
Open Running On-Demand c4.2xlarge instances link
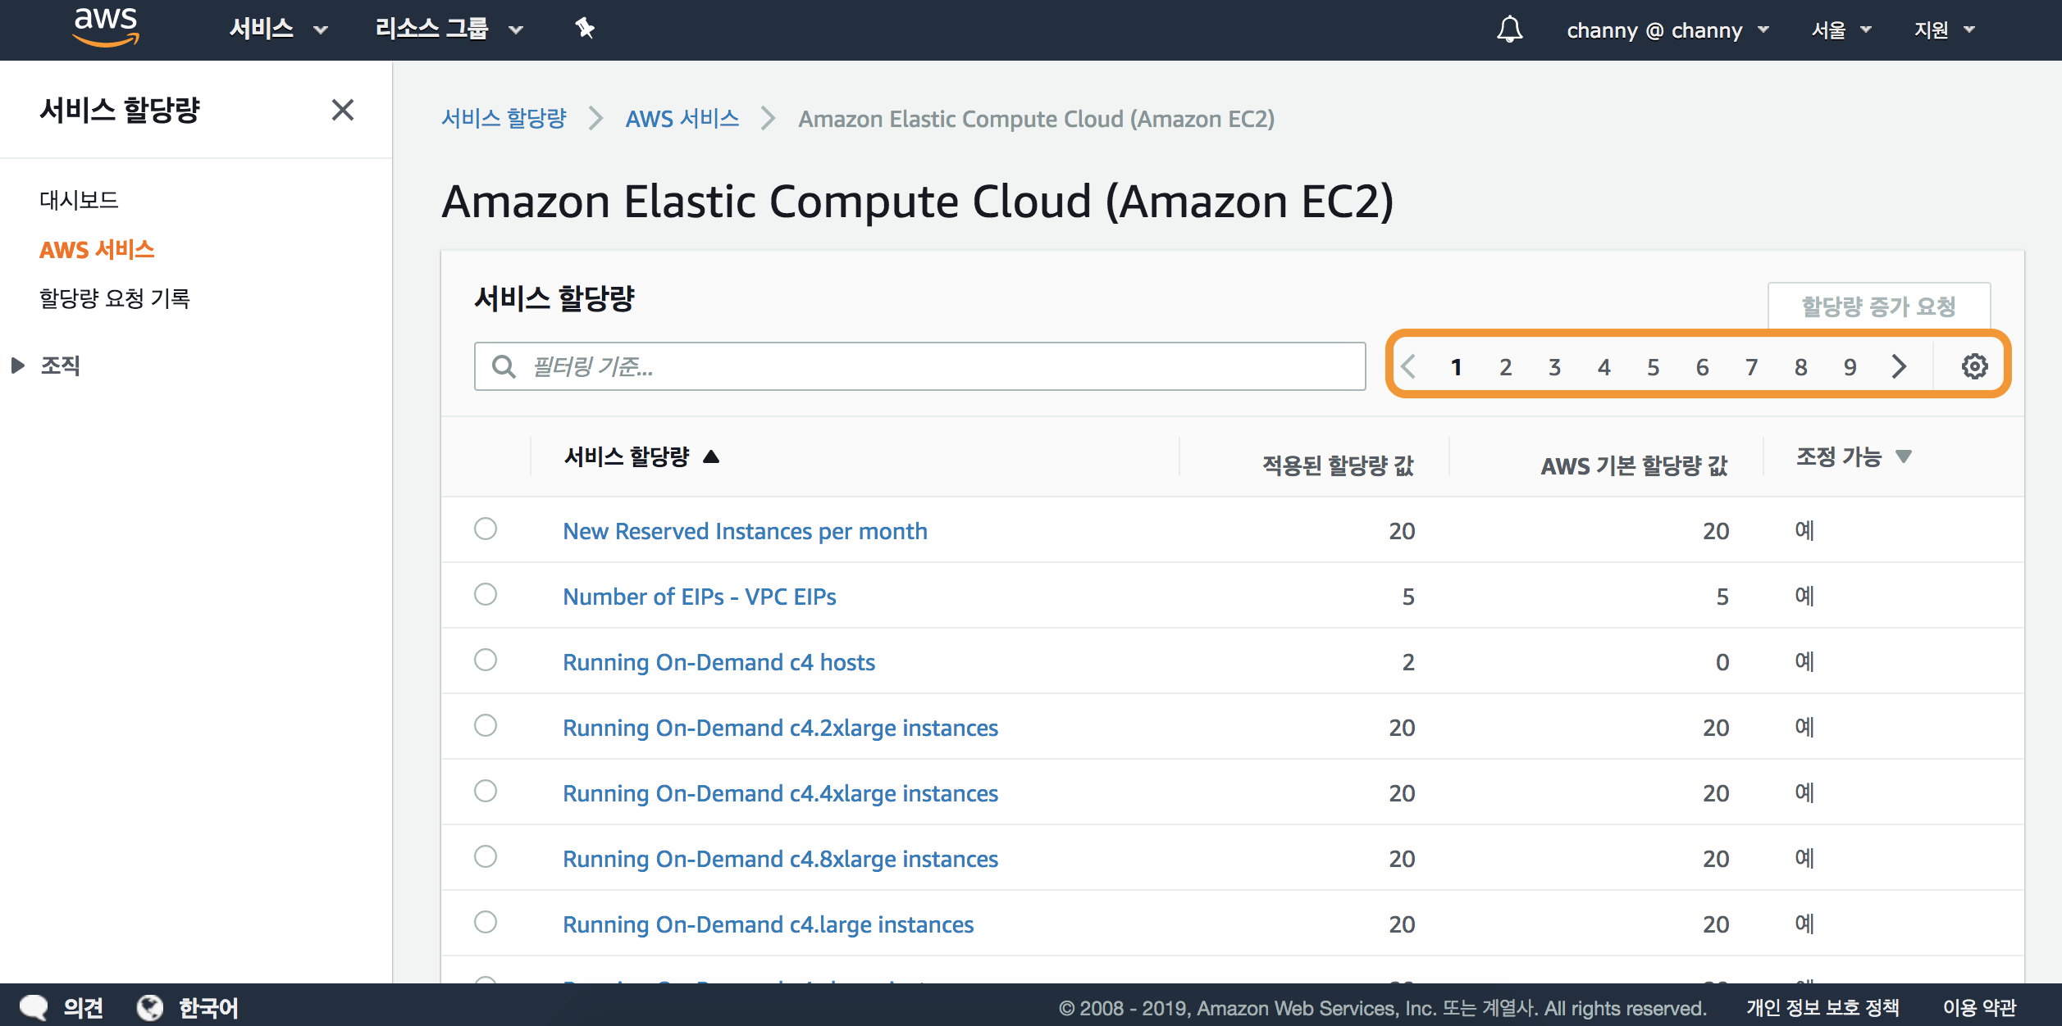click(x=780, y=728)
